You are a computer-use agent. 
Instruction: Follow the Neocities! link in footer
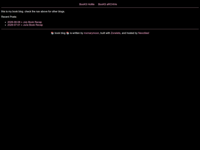144,33
